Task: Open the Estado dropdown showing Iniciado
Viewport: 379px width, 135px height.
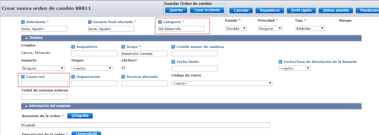Action: (236, 29)
